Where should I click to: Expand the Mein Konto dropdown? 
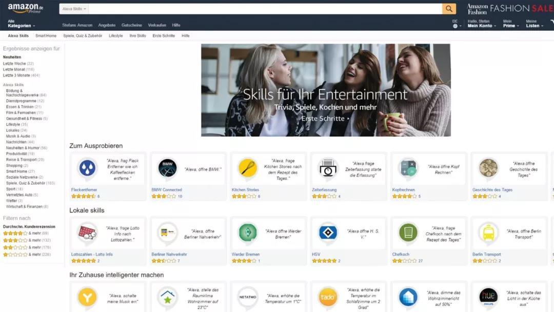tap(482, 24)
